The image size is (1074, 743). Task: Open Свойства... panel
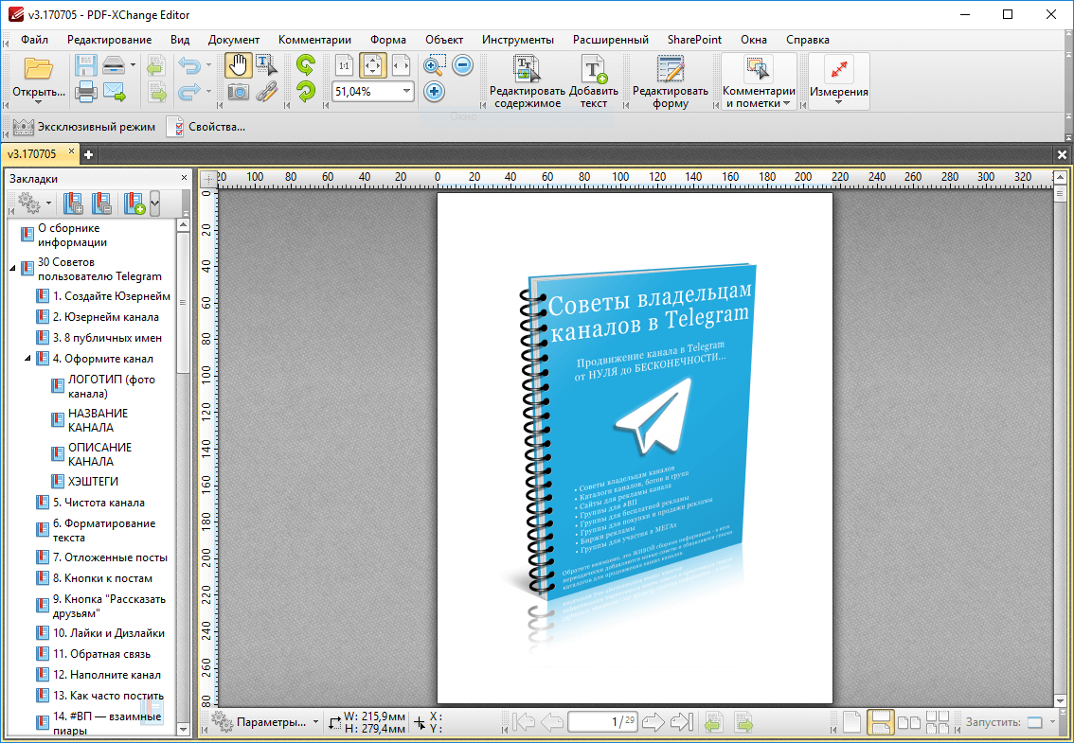point(206,127)
